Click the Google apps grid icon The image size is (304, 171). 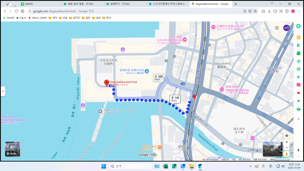276,28
